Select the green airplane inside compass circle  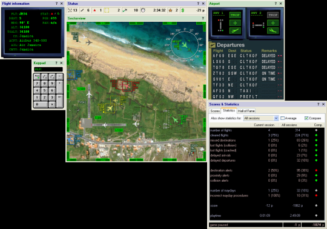184,45
